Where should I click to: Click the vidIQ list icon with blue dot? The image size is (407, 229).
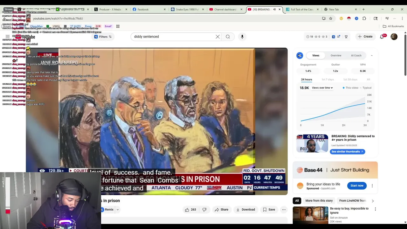point(339,37)
